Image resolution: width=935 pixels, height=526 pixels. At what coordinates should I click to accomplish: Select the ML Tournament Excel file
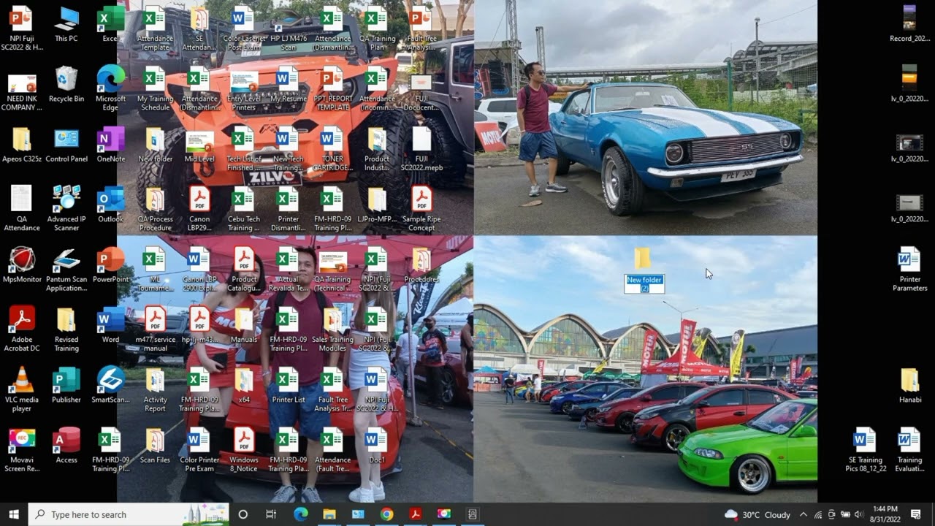coord(155,270)
